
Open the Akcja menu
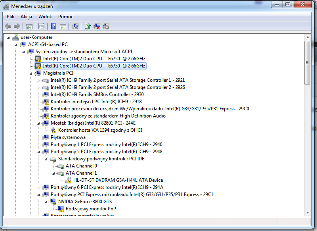(x=26, y=17)
